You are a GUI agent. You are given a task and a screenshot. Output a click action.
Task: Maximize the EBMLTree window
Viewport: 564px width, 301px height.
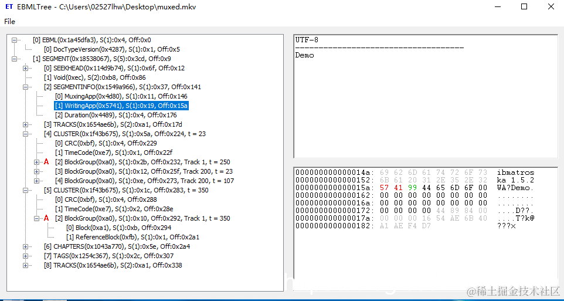[524, 6]
